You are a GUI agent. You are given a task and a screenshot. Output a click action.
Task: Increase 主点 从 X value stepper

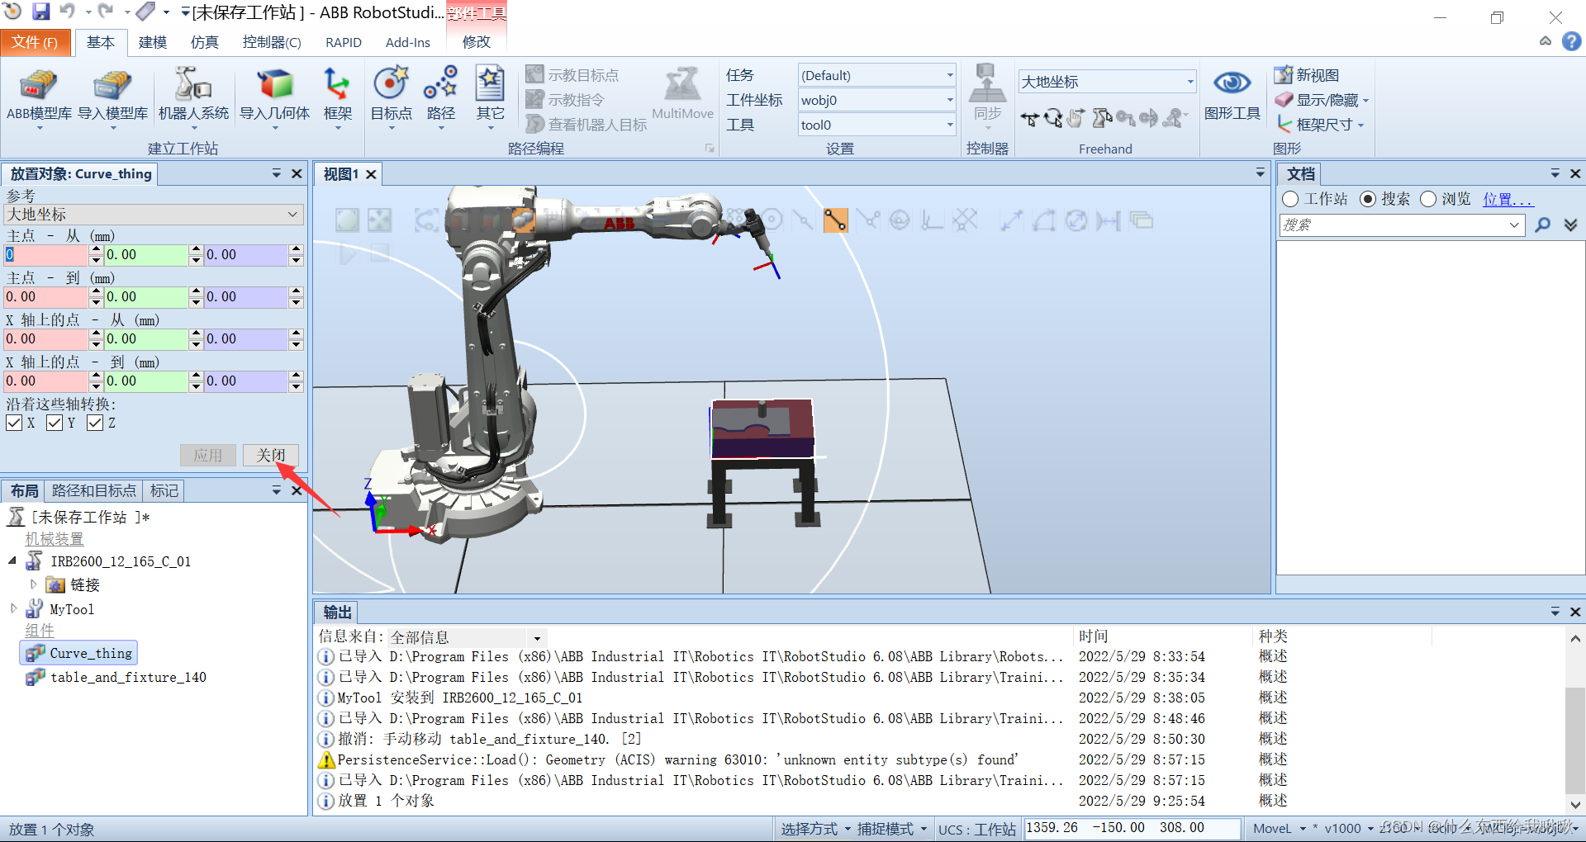click(x=97, y=250)
